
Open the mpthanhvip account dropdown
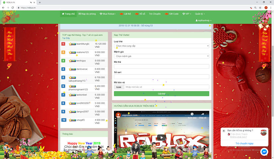[203, 21]
